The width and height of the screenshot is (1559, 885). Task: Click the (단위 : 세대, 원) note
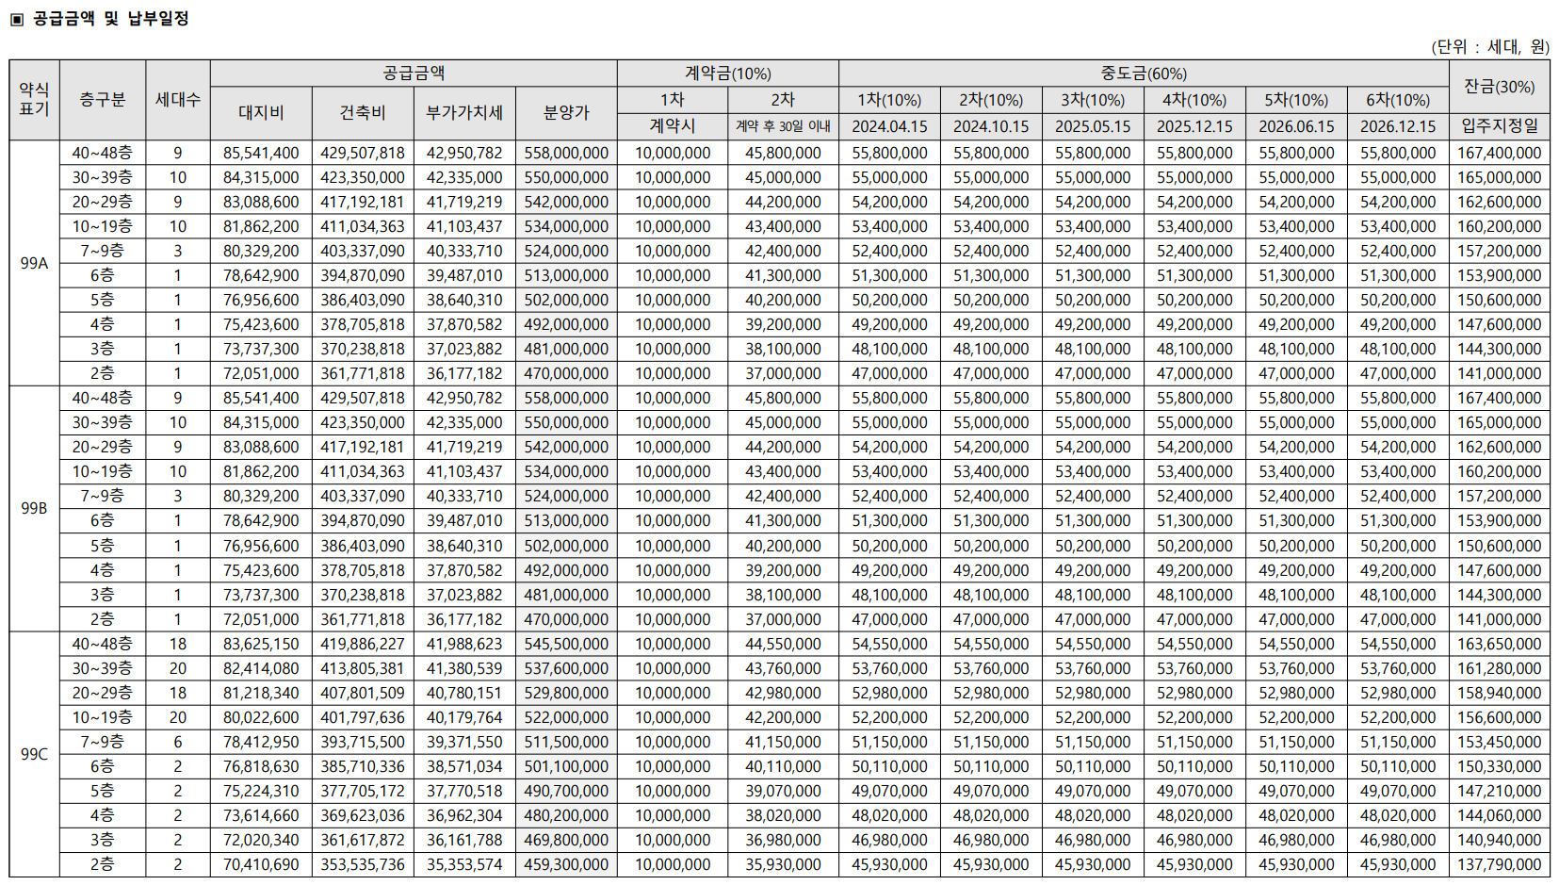tap(1490, 46)
